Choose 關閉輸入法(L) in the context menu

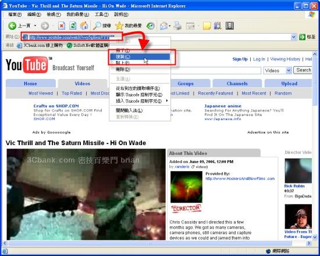pyautogui.click(x=140, y=111)
